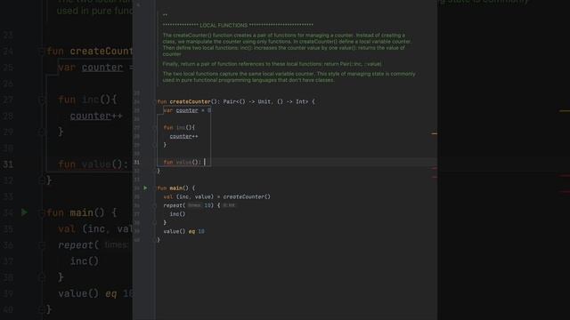Click 'val (inc, value) = createCounter()' line
570x320 pixels.
(217, 196)
